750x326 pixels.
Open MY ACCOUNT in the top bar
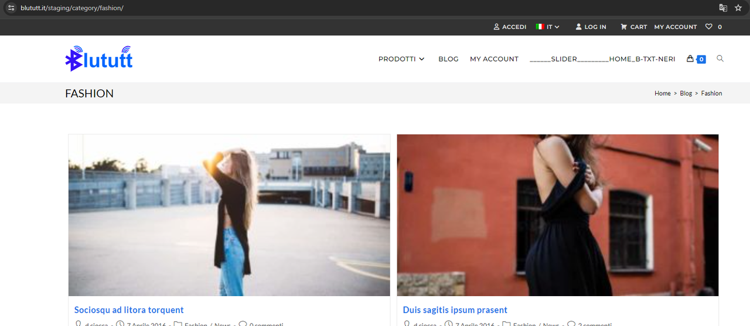pos(676,27)
